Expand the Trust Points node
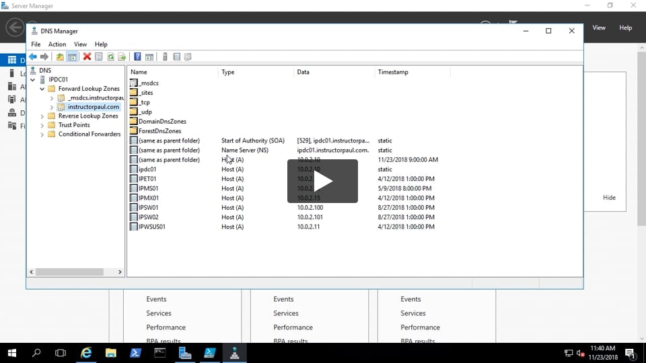The width and height of the screenshot is (646, 363). coord(42,125)
